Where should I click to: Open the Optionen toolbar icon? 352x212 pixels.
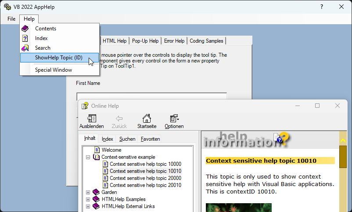[x=174, y=119]
